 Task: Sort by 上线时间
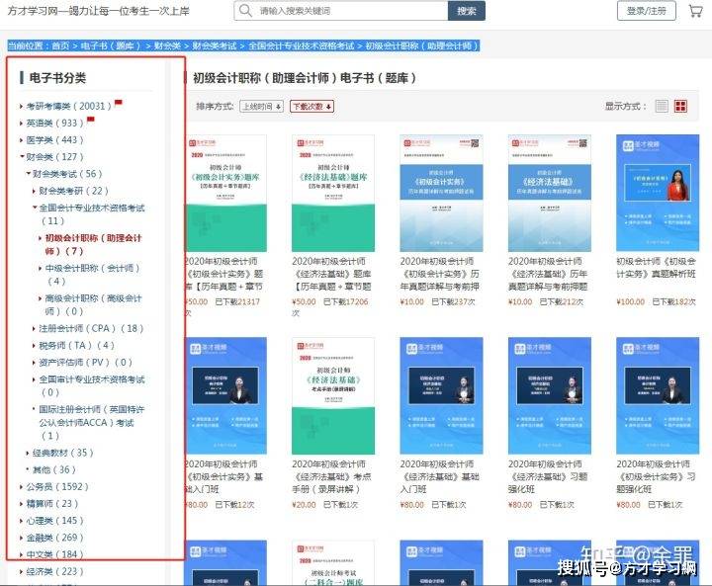point(261,106)
